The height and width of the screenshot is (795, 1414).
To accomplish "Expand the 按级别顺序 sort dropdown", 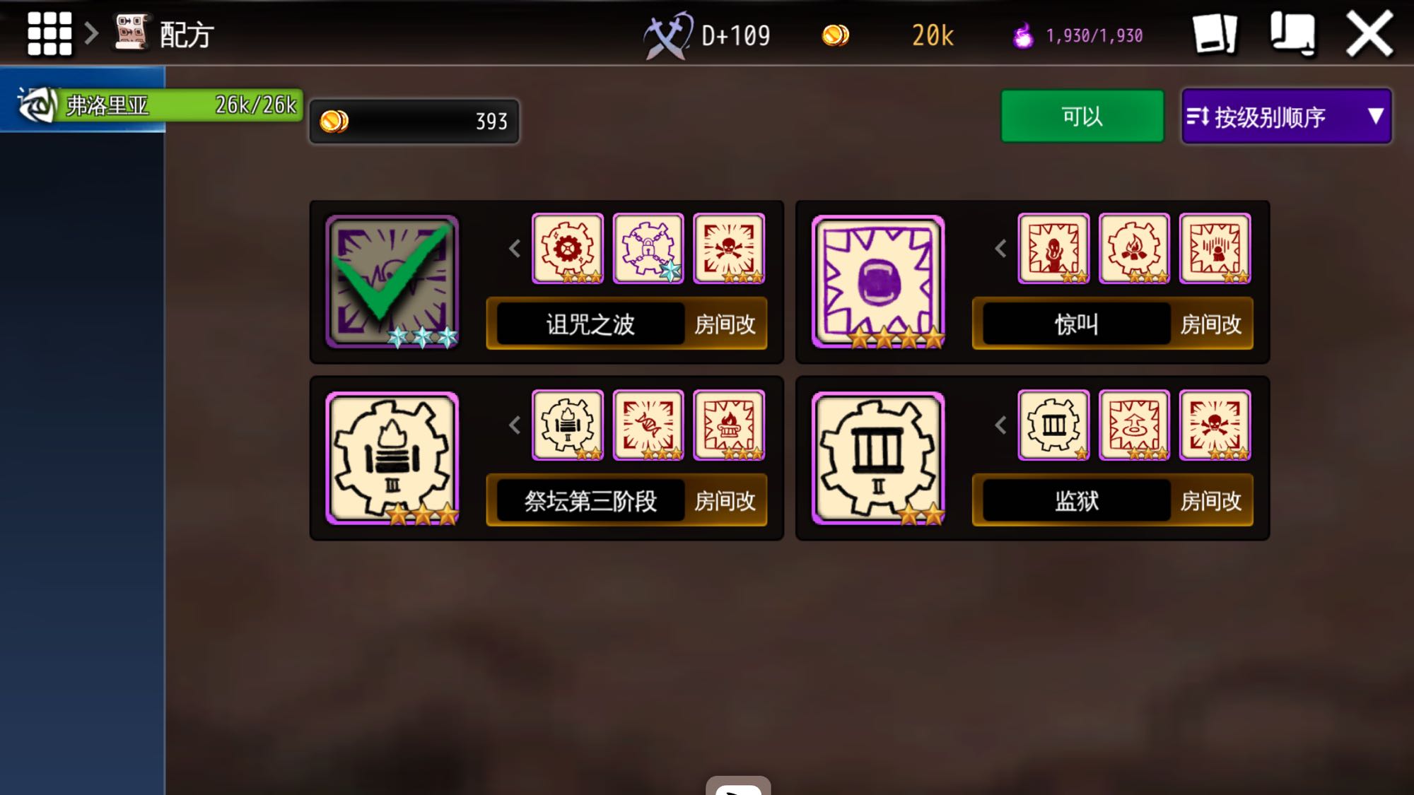I will 1286,116.
